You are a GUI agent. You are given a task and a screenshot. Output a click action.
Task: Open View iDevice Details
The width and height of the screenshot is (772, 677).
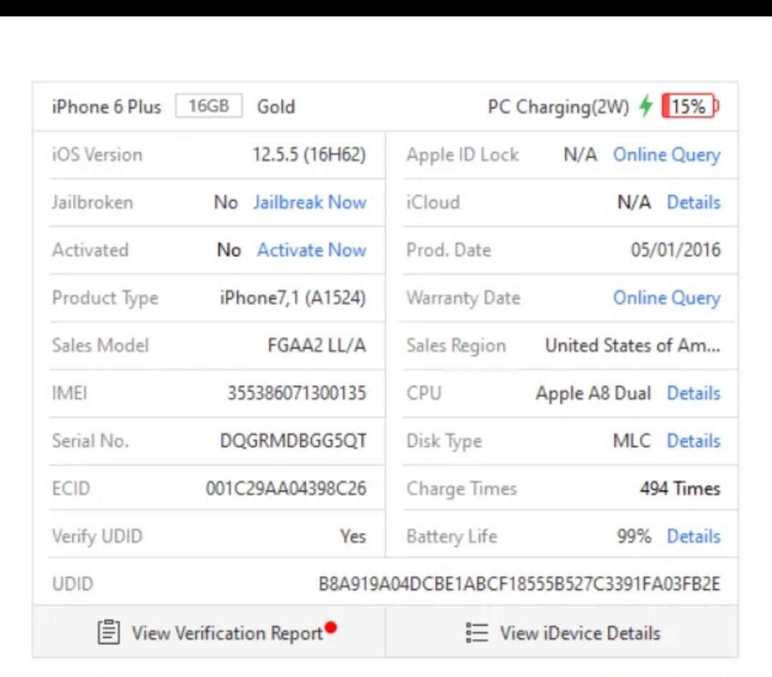pos(562,632)
